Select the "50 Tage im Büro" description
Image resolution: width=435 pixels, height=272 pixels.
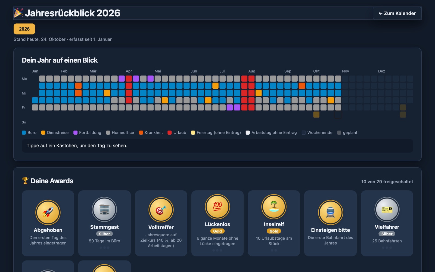point(104,241)
